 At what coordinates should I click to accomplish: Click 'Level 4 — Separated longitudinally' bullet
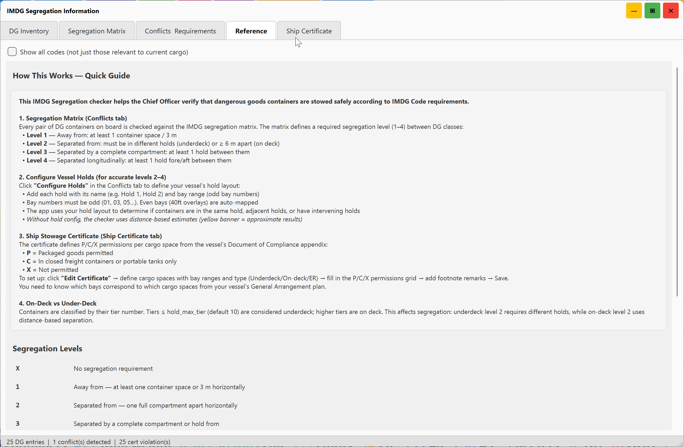click(127, 160)
